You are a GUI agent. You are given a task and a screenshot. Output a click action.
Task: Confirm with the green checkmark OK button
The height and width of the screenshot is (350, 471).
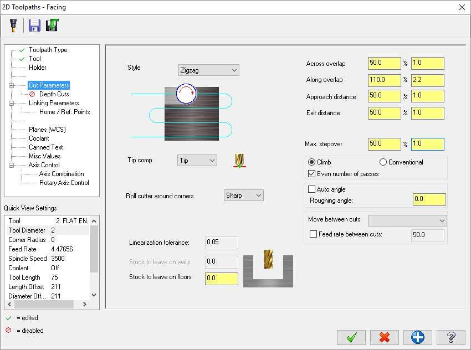click(x=351, y=337)
